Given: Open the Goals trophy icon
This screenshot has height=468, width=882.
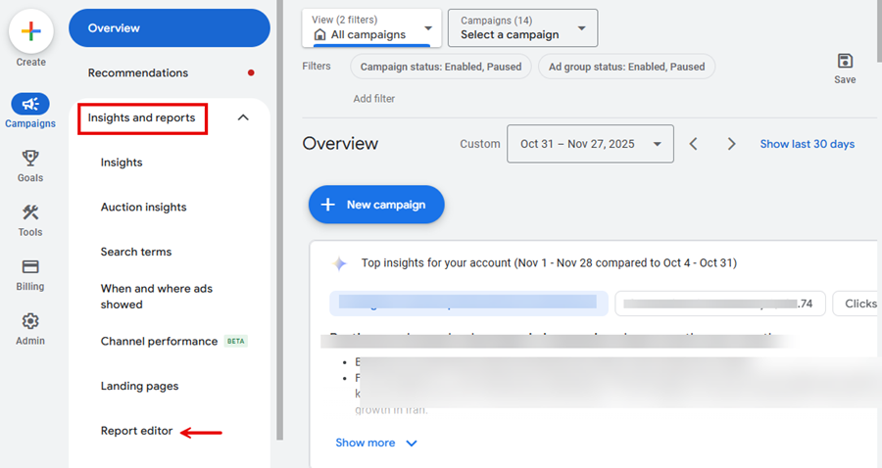Looking at the screenshot, I should (x=30, y=159).
